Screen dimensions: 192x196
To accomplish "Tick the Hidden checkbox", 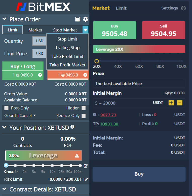I will [84, 108].
